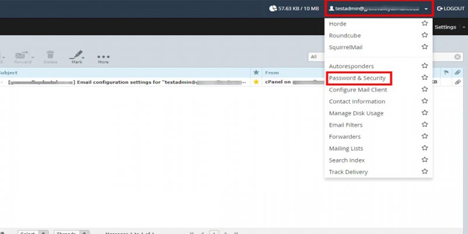Star the Autoresponders entry
This screenshot has width=468, height=234.
(425, 66)
